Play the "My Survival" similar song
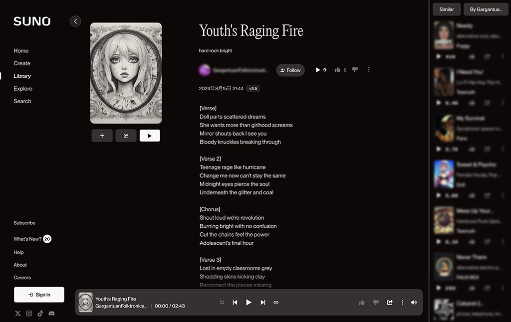 pos(439,149)
